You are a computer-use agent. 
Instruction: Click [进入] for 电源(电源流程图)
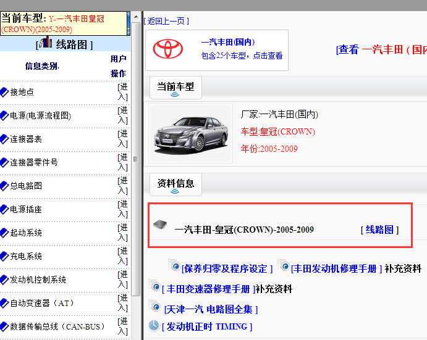pyautogui.click(x=123, y=115)
